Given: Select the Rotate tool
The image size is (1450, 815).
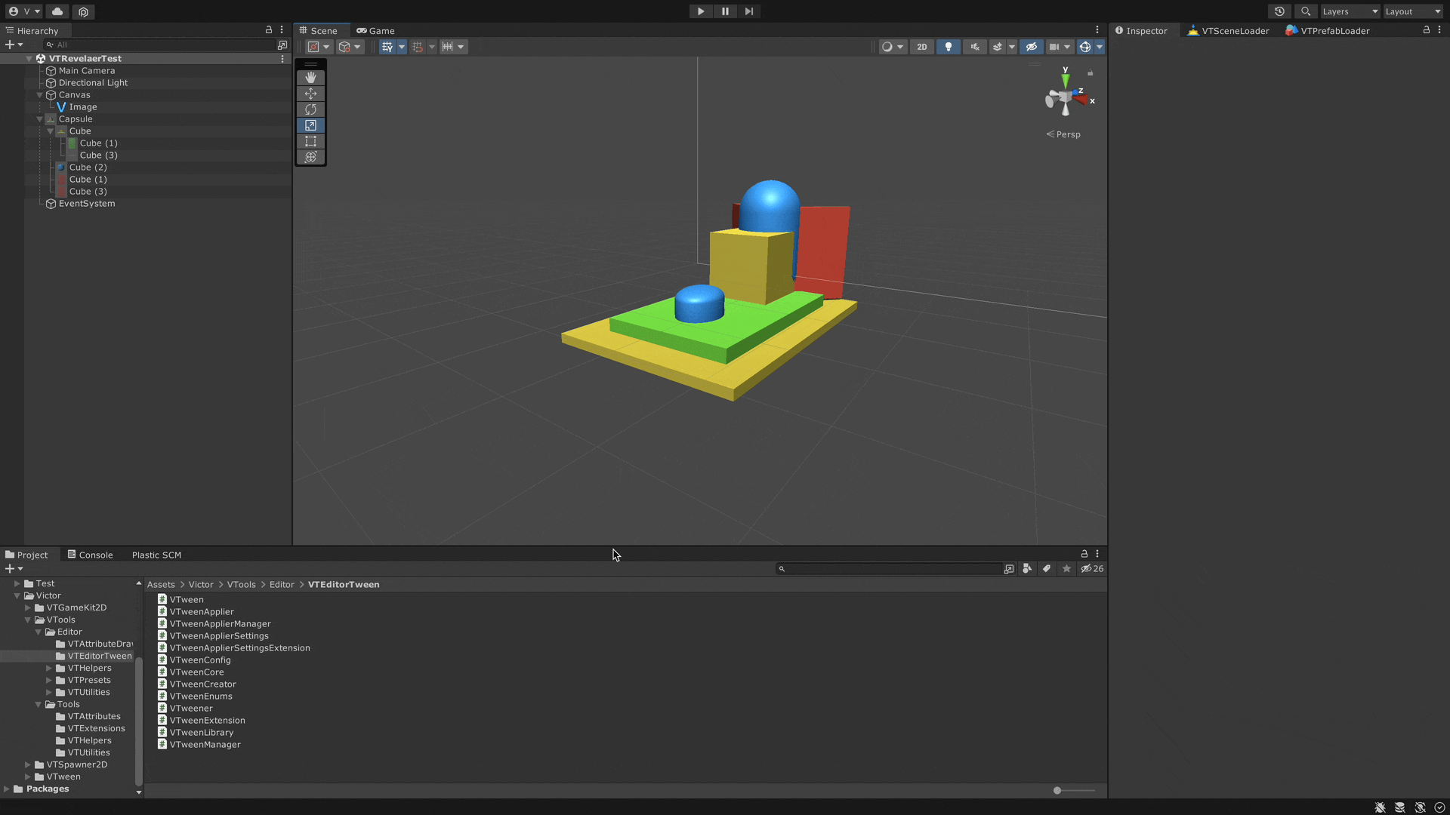Looking at the screenshot, I should click(310, 109).
